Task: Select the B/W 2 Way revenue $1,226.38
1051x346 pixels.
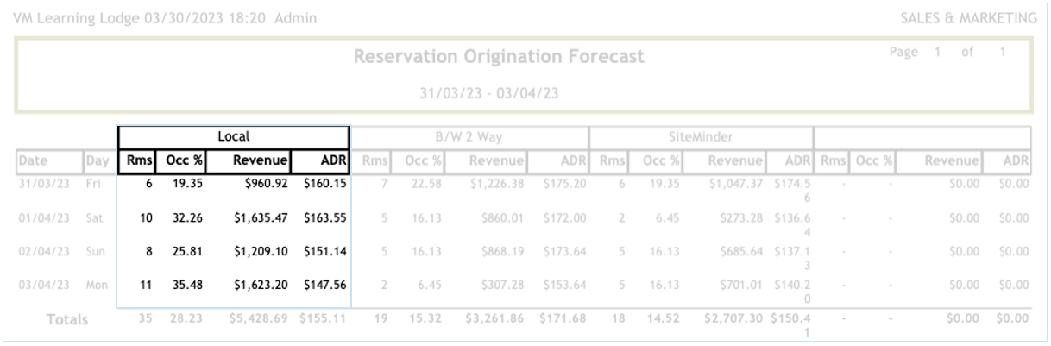Action: pyautogui.click(x=496, y=183)
